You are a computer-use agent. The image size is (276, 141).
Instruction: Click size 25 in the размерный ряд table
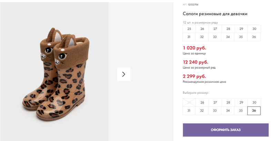(x=189, y=29)
